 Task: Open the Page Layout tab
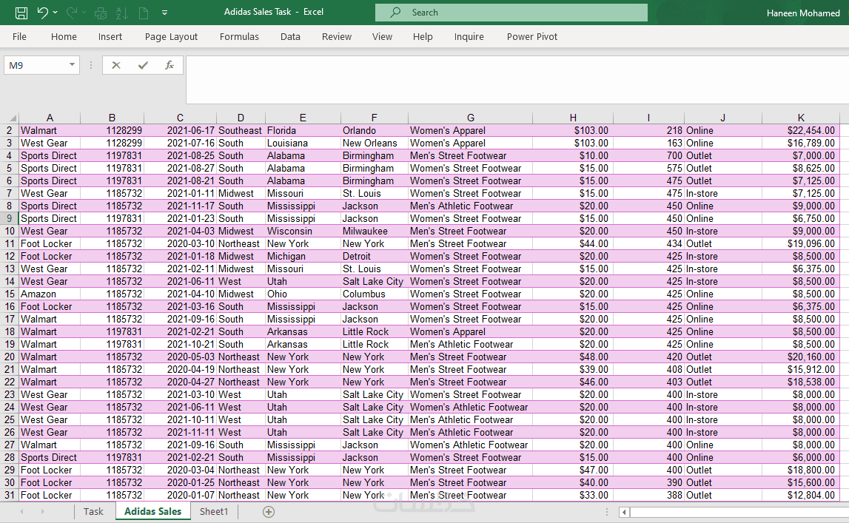point(171,37)
